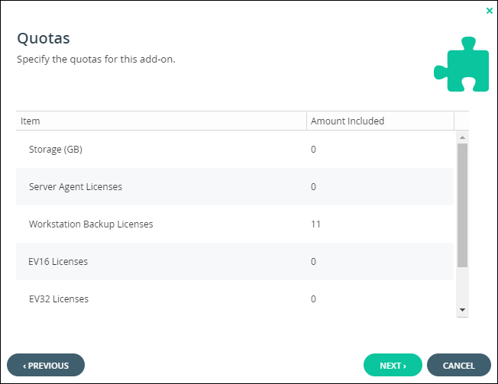Viewport: 498px width, 384px height.
Task: Select the Workstation Backup Licenses row
Action: (234, 224)
